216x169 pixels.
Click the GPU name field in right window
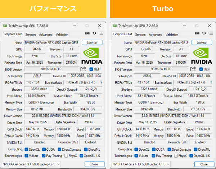162,42
